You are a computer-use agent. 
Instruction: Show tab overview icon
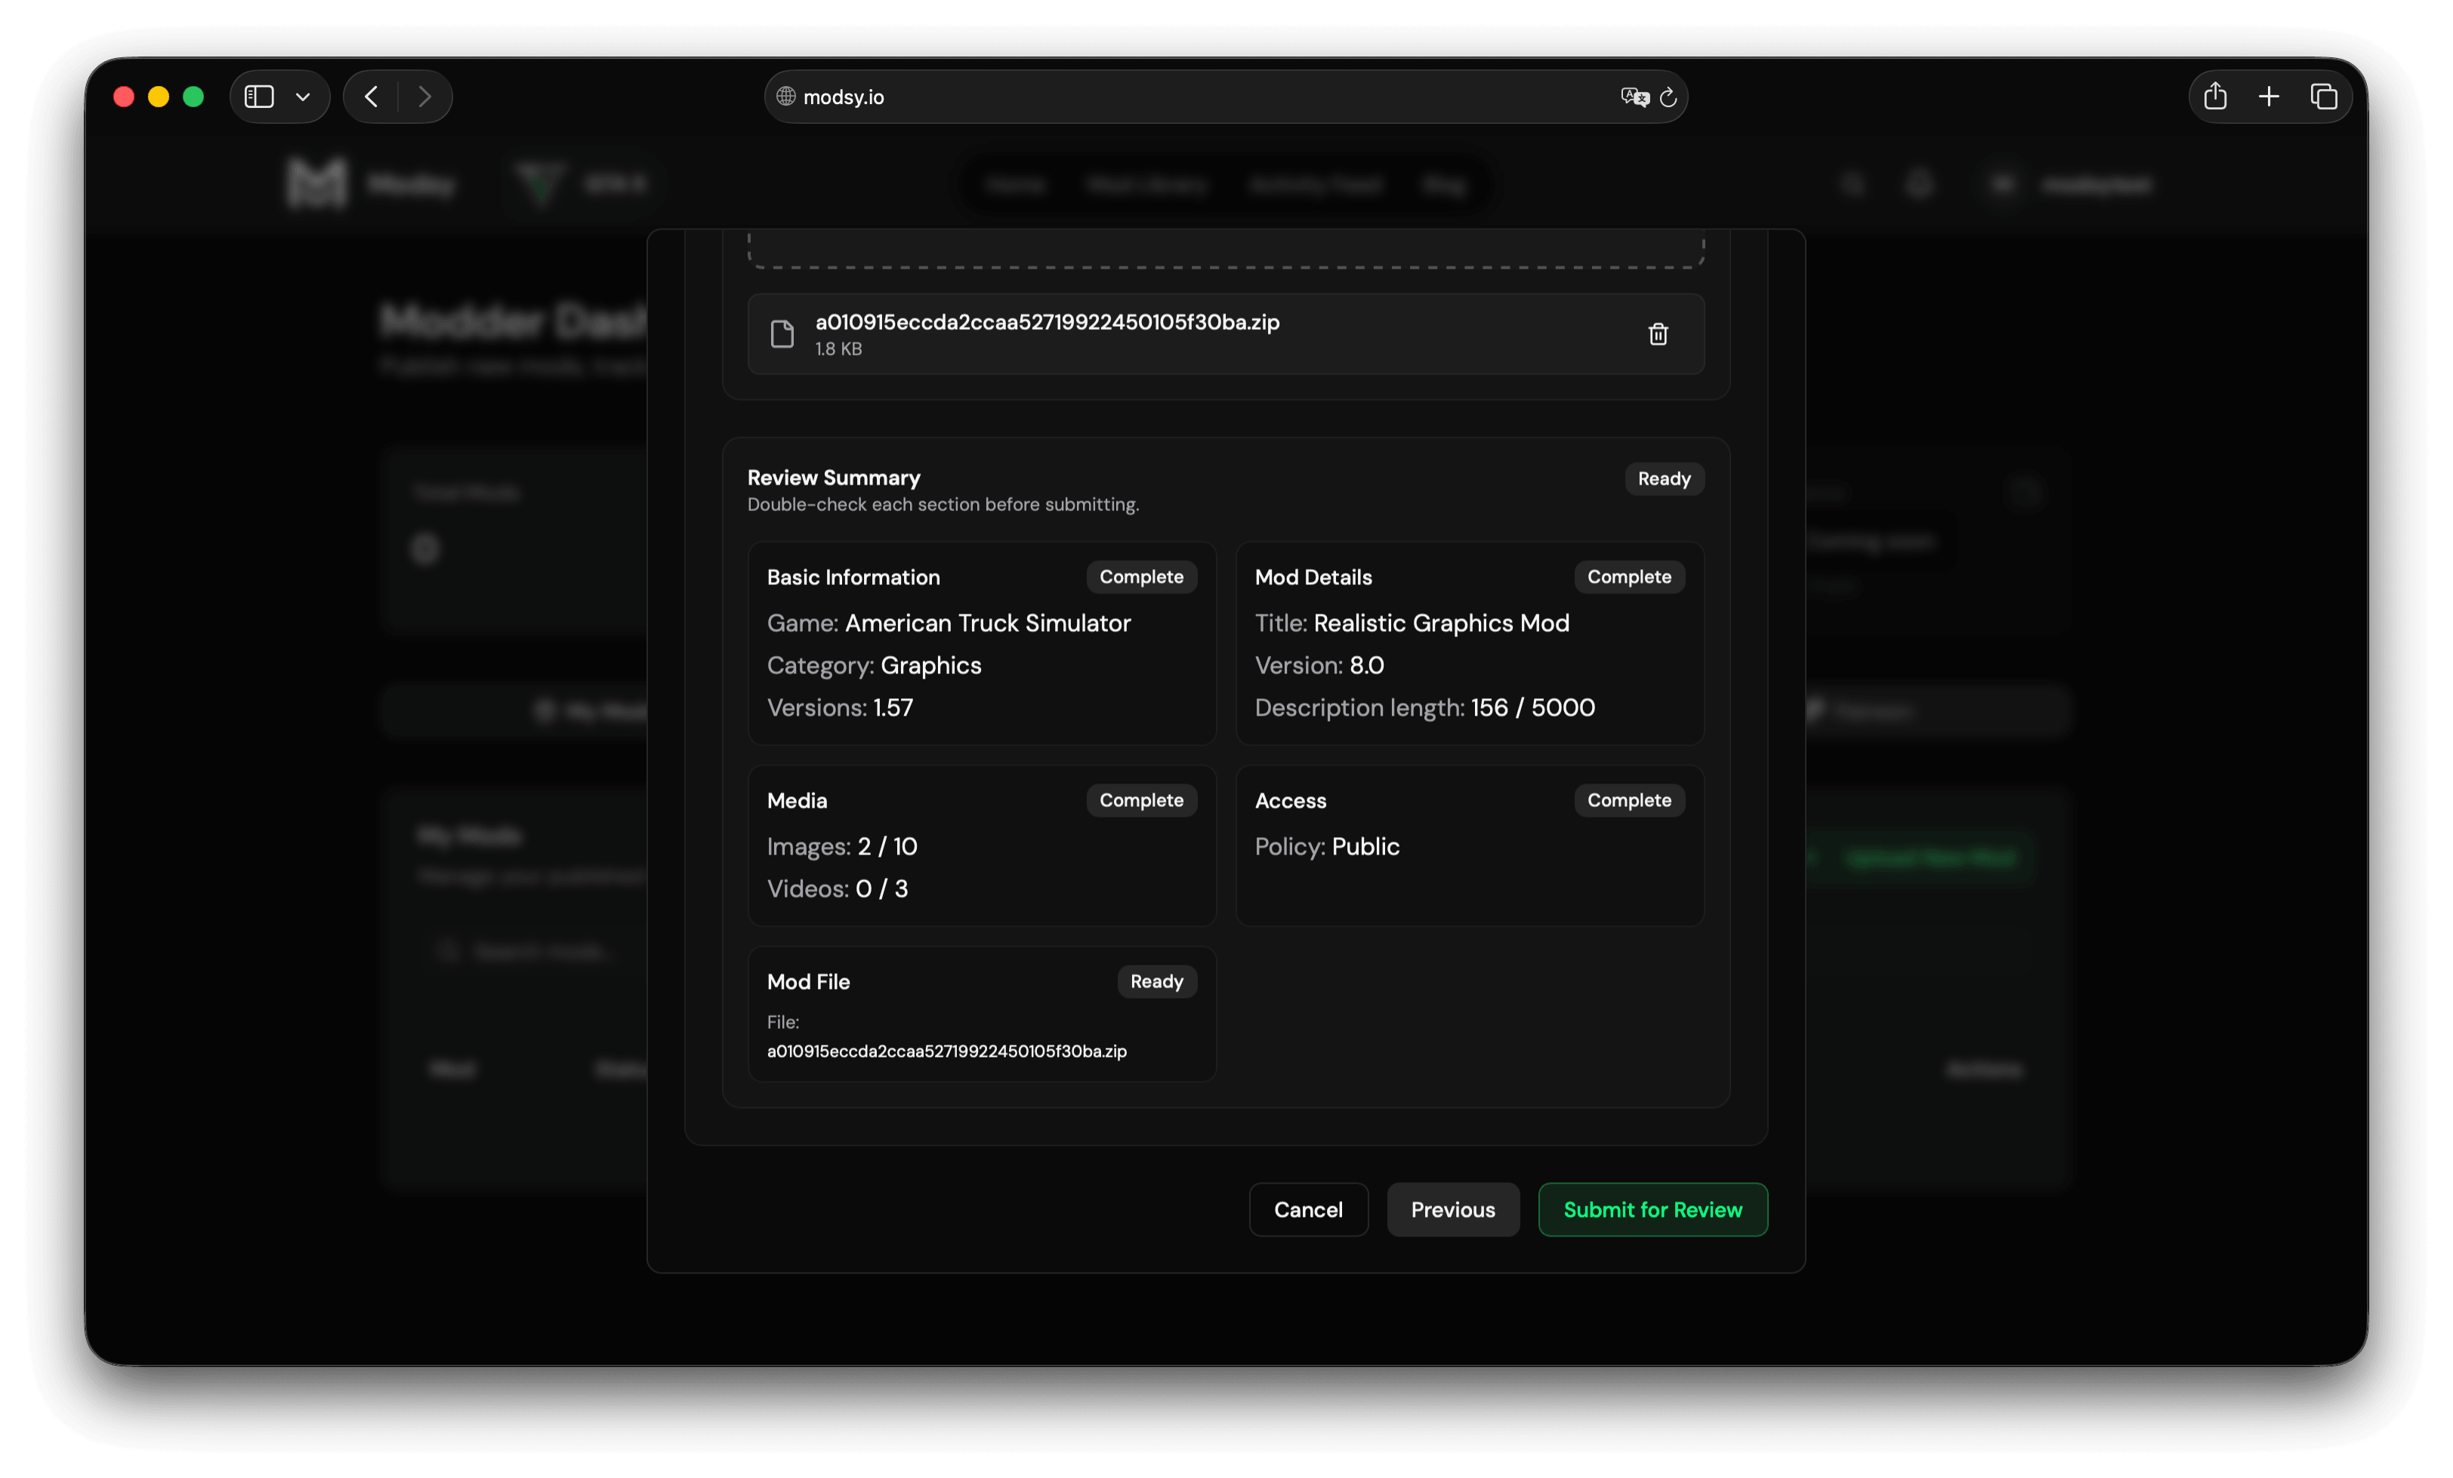click(x=2324, y=97)
